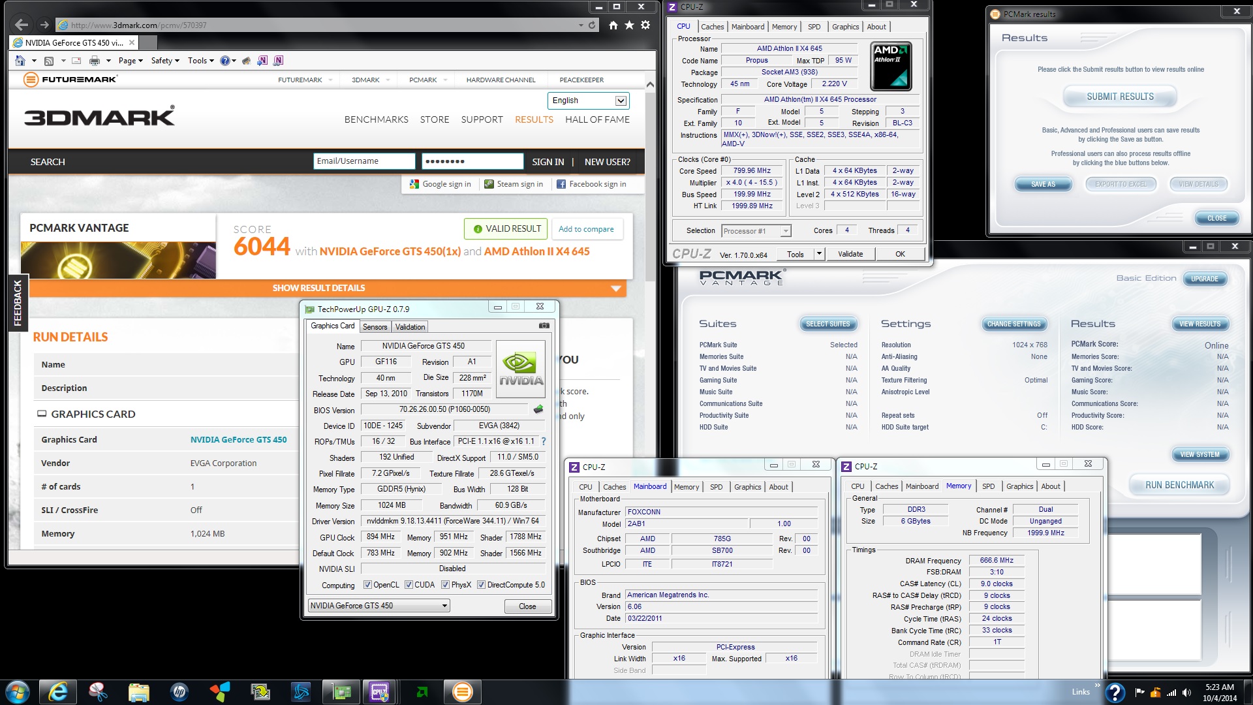Switch to Sensors tab in GPU-Z

pos(375,326)
